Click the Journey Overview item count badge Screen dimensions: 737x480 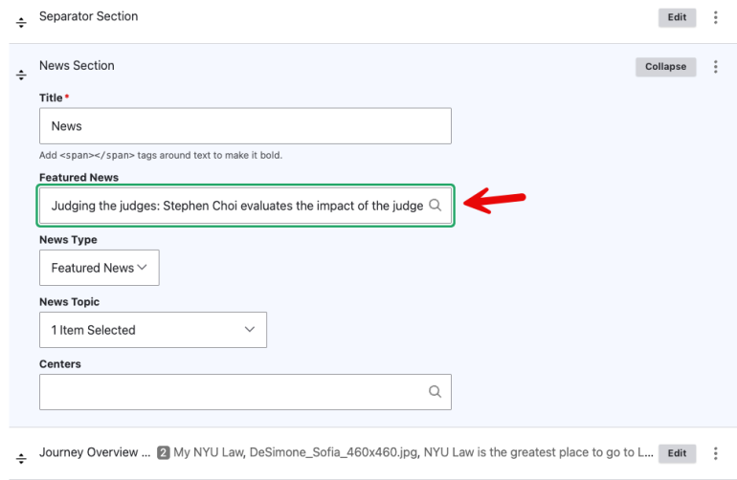click(164, 452)
